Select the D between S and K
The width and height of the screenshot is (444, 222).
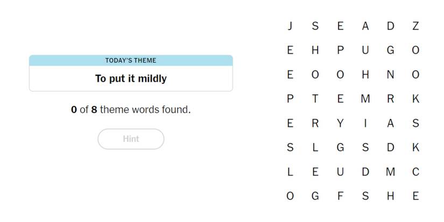(x=390, y=147)
